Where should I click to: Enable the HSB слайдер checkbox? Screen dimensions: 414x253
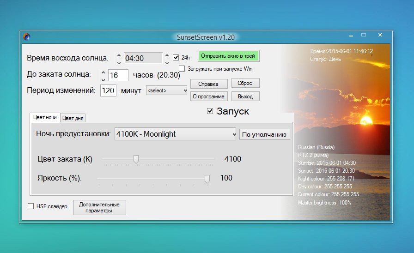click(x=30, y=206)
